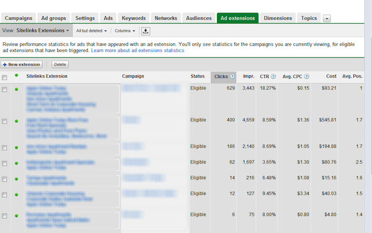Image resolution: width=372 pixels, height=233 pixels.
Task: Open Clicks column help question mark
Action: [232, 77]
